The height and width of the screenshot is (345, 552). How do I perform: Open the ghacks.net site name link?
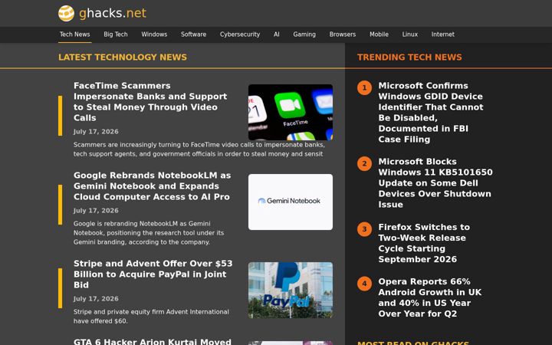[x=112, y=13]
